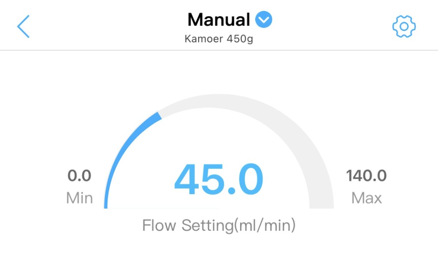Click the top center of the grey gauge arc
The image size is (438, 272).
point(219,106)
